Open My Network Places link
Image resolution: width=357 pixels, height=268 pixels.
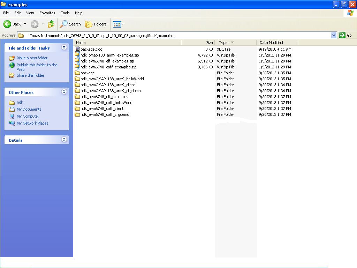(x=32, y=123)
